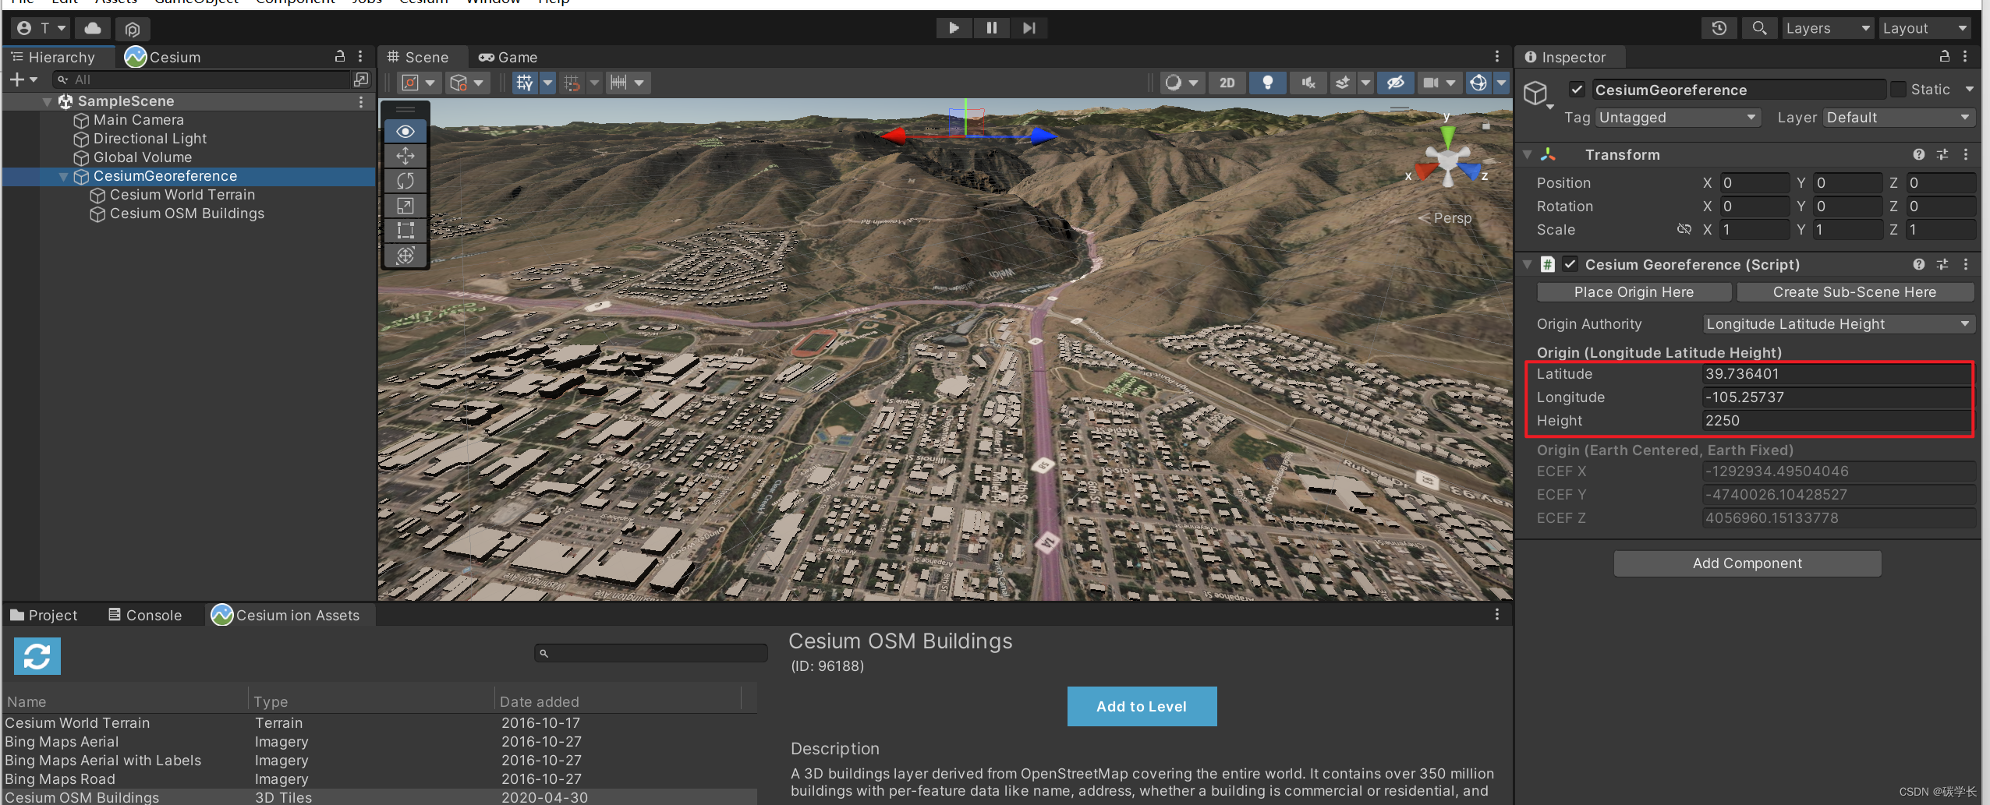This screenshot has width=1990, height=805.
Task: Click the Step frame button
Action: 1029,28
